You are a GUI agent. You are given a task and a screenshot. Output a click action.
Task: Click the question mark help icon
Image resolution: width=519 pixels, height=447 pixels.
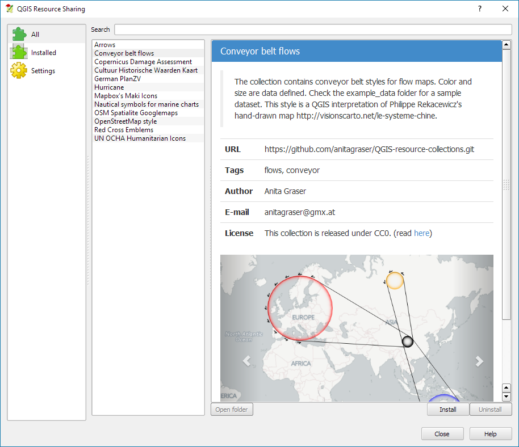(x=480, y=9)
